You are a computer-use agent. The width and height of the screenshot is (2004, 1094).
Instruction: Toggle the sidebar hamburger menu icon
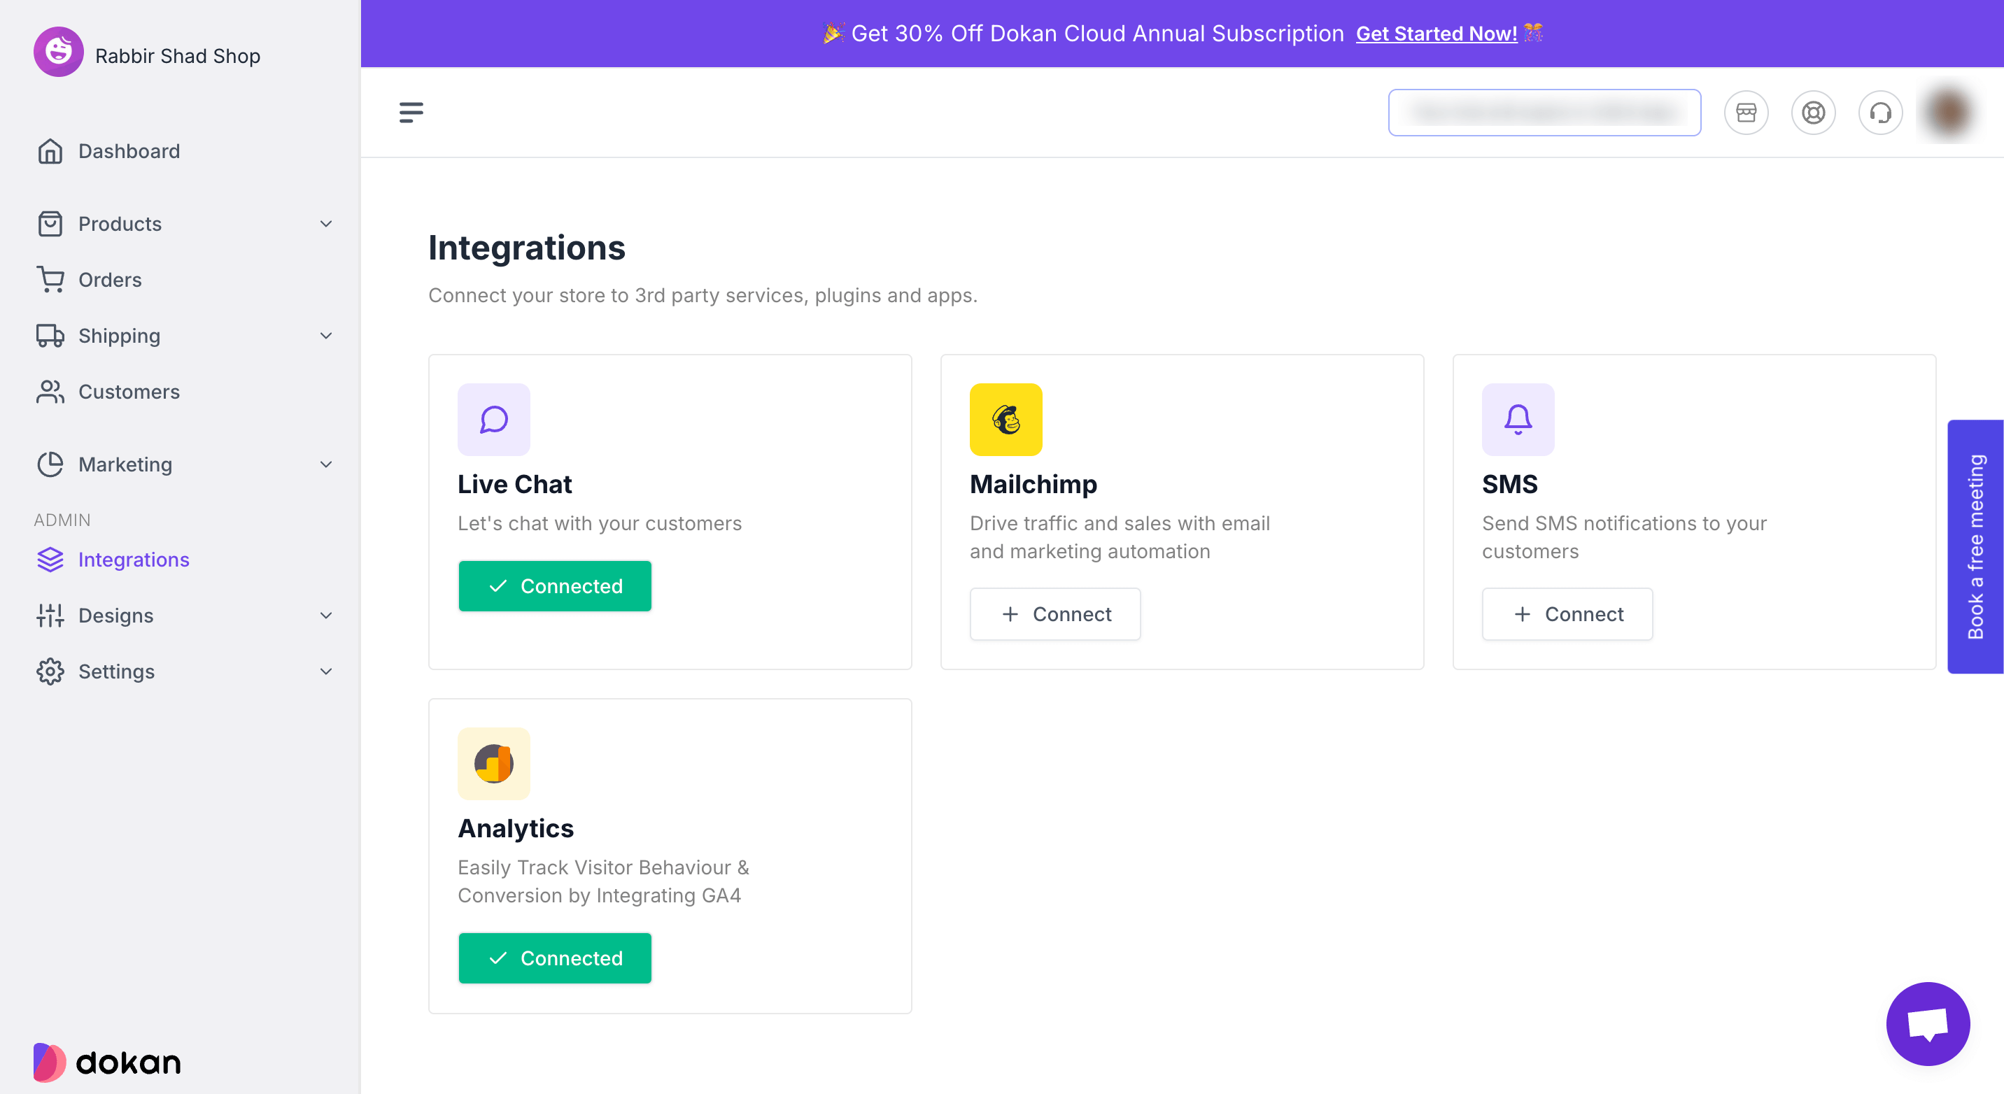click(411, 113)
